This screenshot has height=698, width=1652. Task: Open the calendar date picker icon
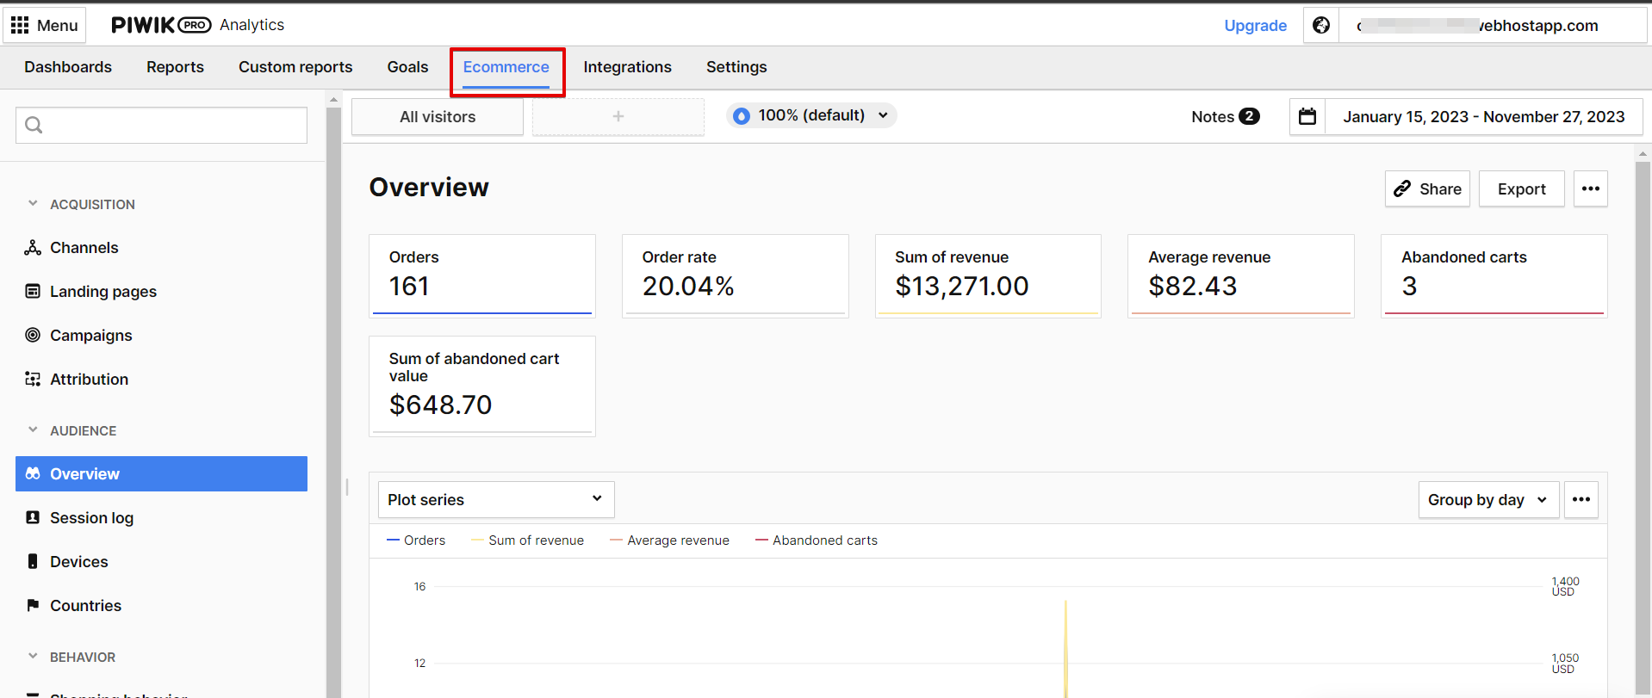click(x=1307, y=116)
